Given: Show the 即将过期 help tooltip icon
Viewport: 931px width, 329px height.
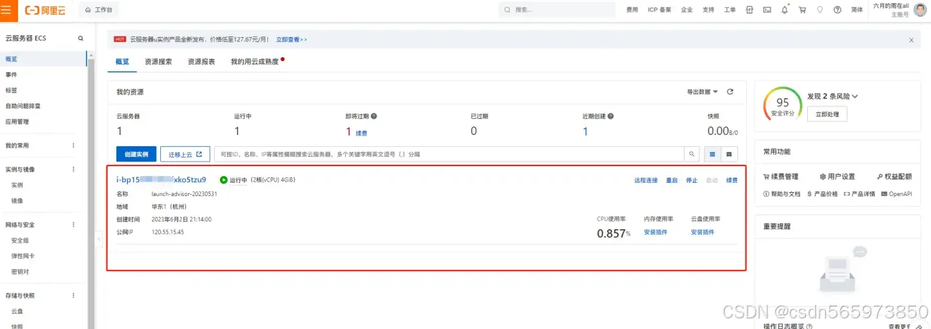Looking at the screenshot, I should coord(374,116).
